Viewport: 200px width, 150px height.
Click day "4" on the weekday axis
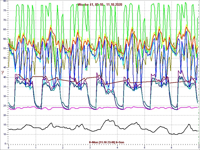pos(117,148)
